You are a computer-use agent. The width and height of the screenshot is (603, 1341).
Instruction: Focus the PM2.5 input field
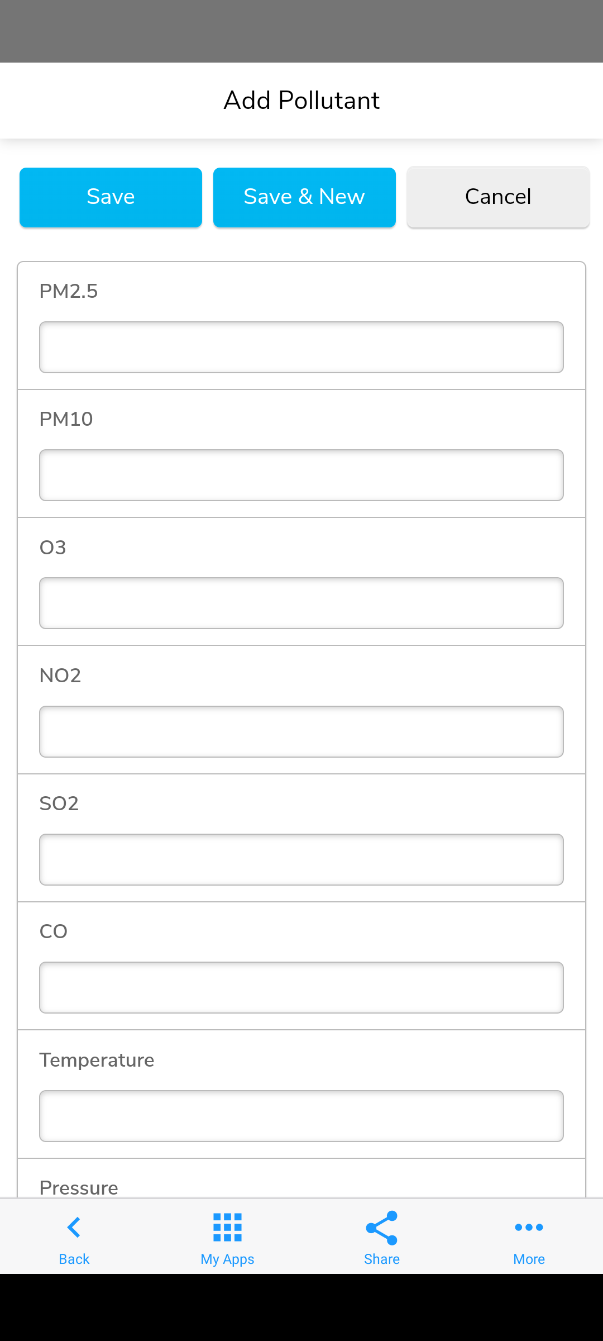coord(301,347)
